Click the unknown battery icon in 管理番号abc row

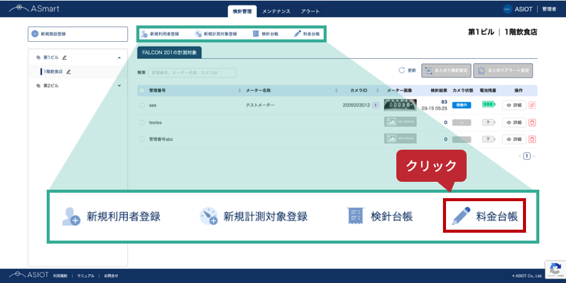489,139
